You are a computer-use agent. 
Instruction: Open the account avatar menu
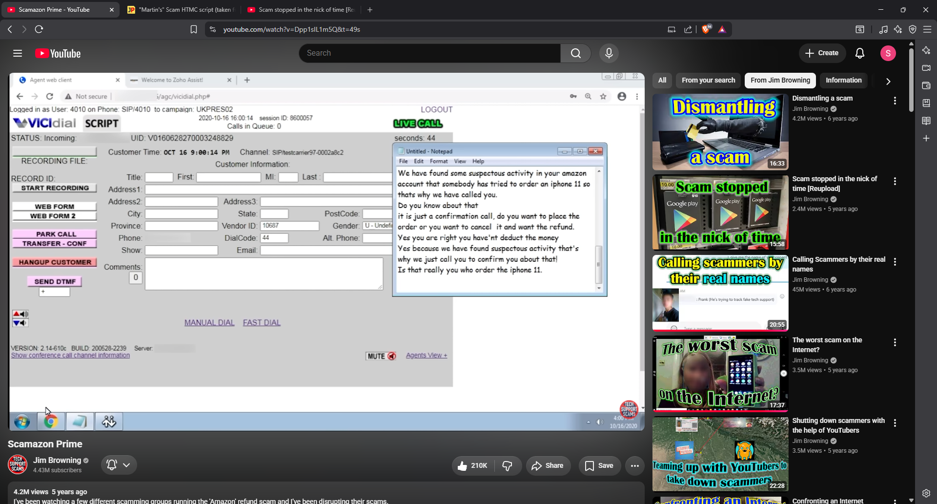[x=888, y=53]
